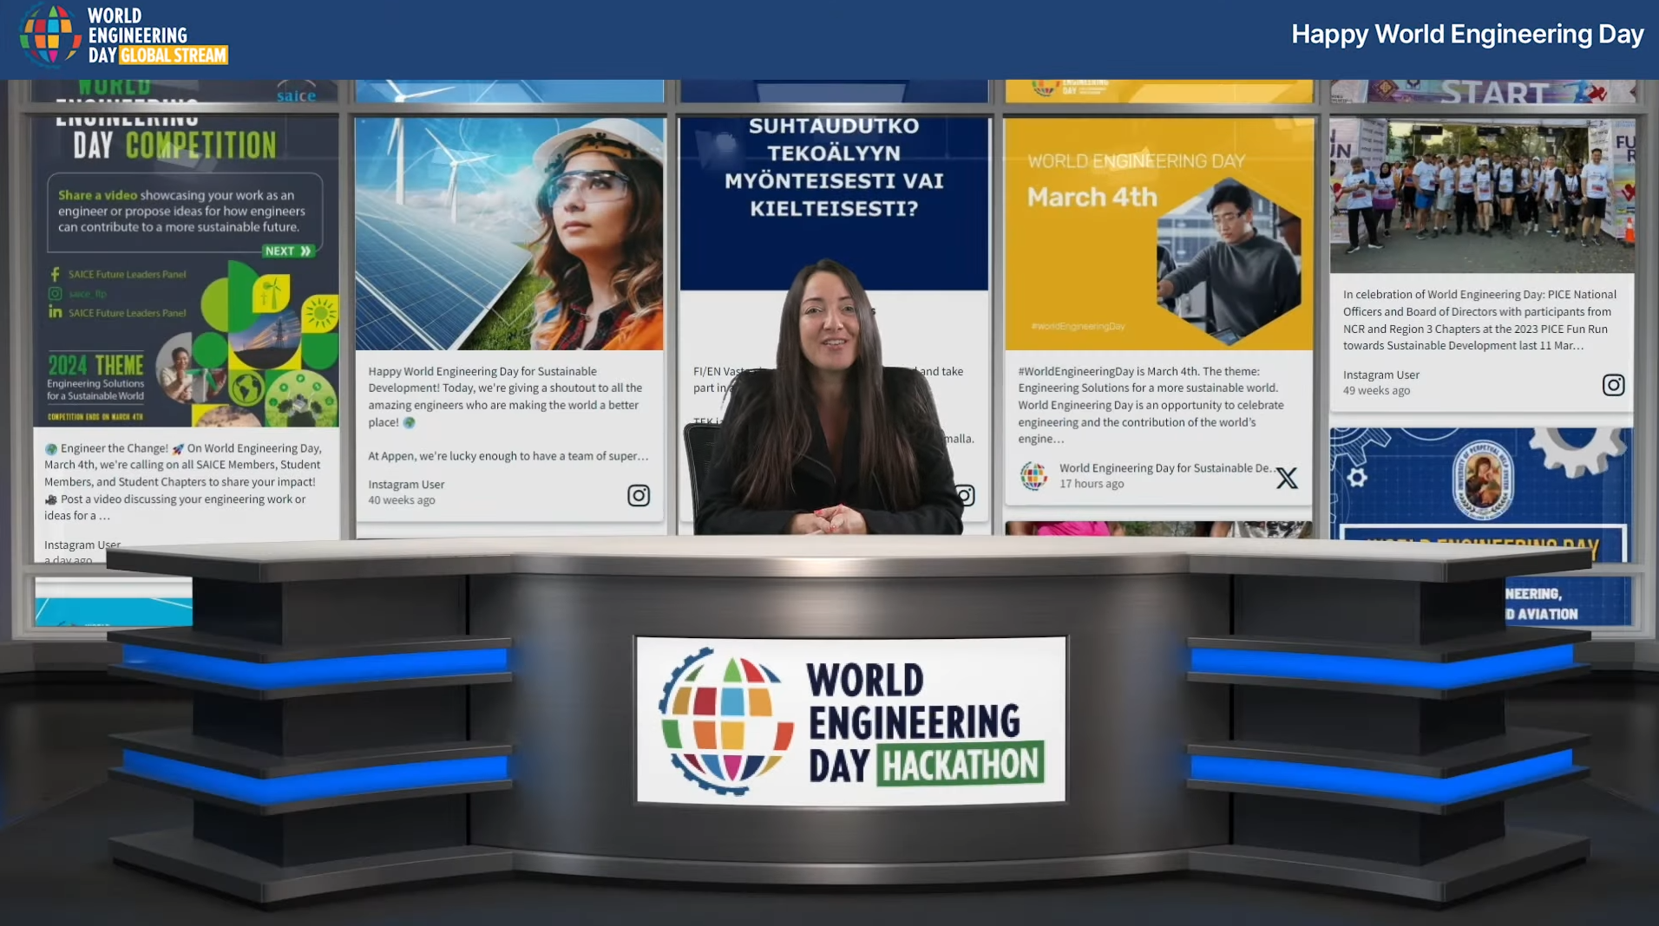The height and width of the screenshot is (926, 1659).
Task: Click the university seal emblem on blue poster
Action: coord(1481,480)
